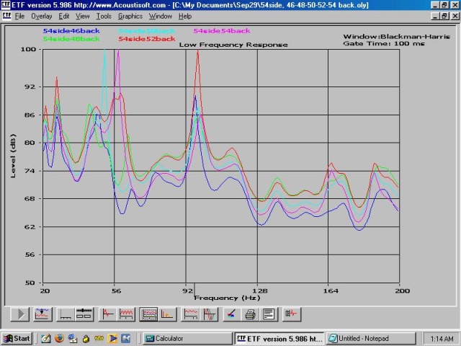Click the Low Frequency Response graph title
461x346 pixels.
[233, 45]
